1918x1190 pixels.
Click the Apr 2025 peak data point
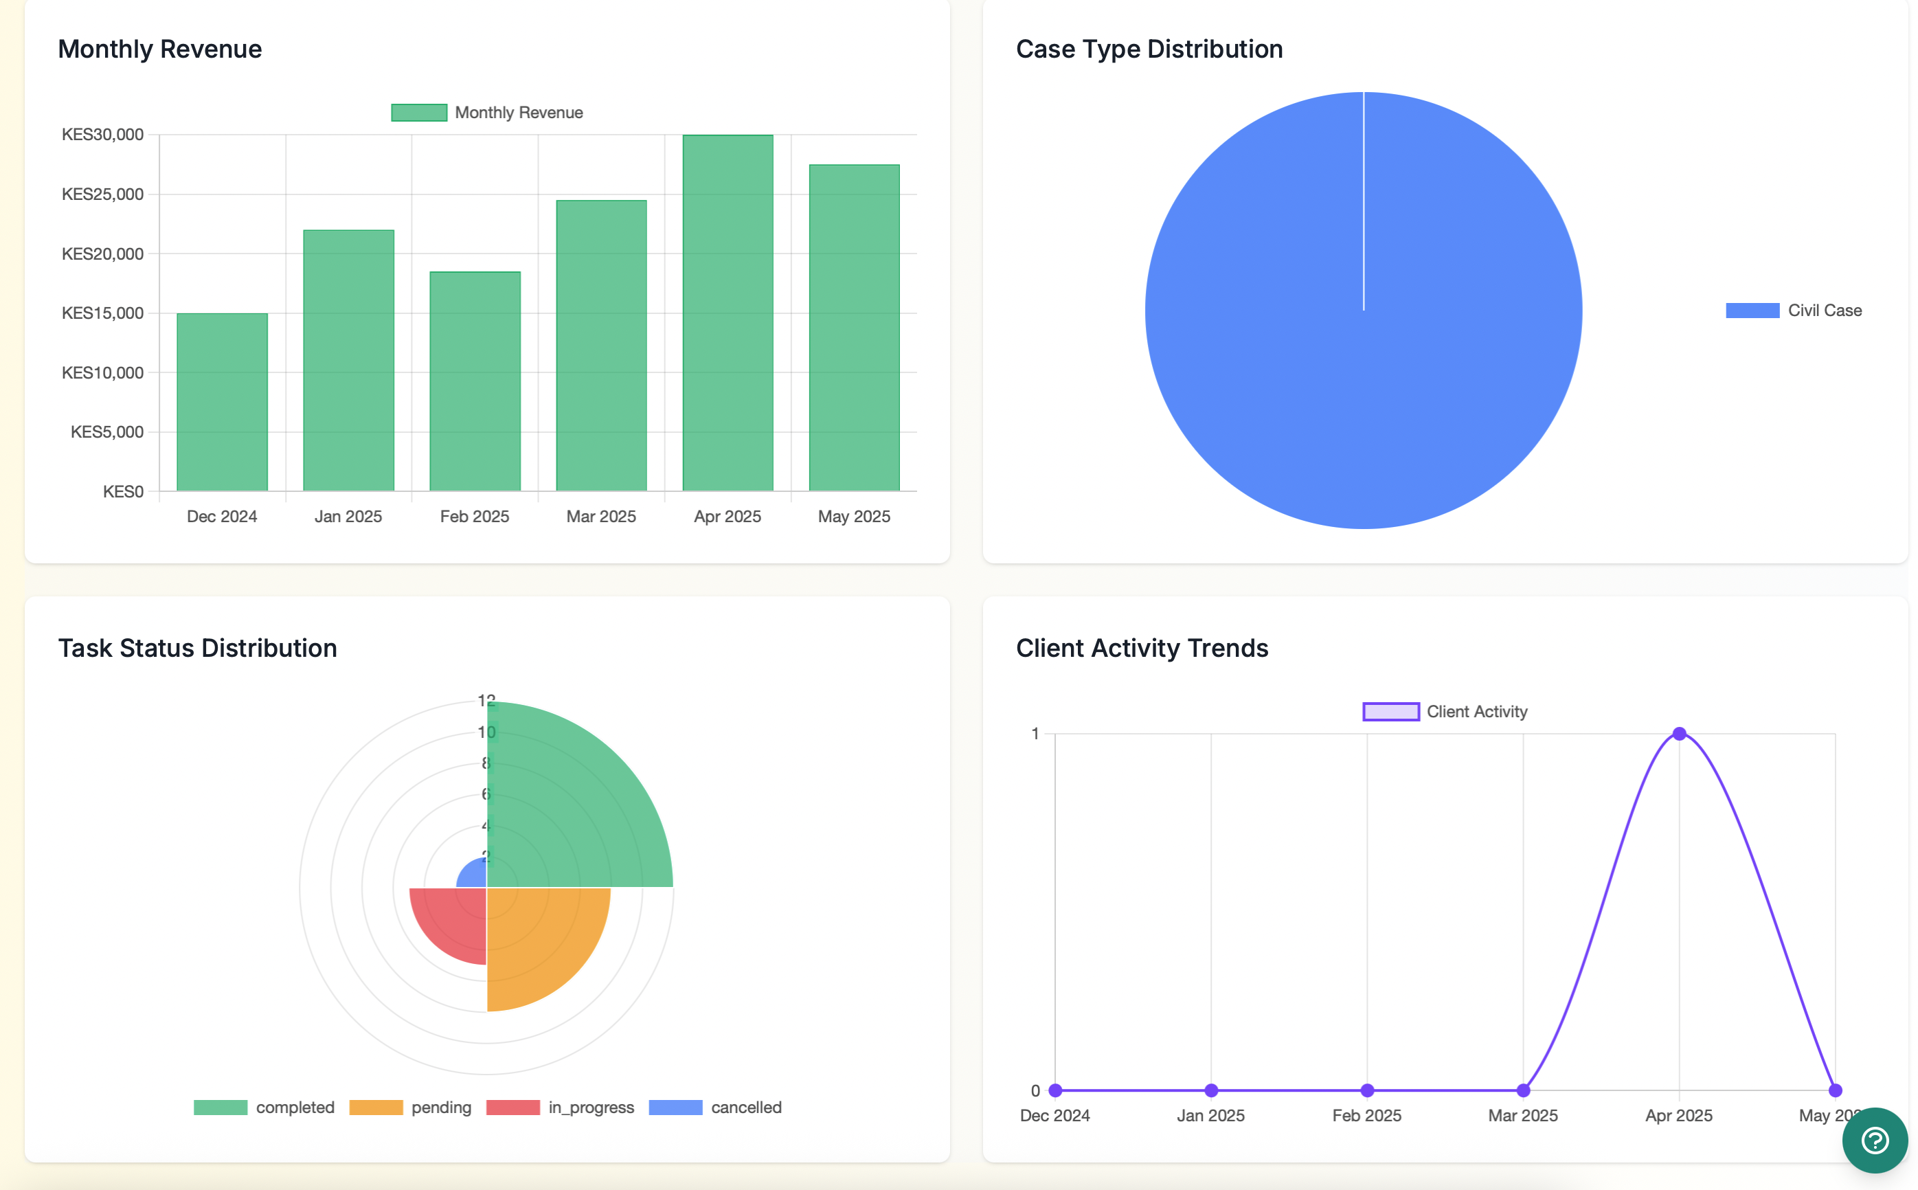(1679, 734)
